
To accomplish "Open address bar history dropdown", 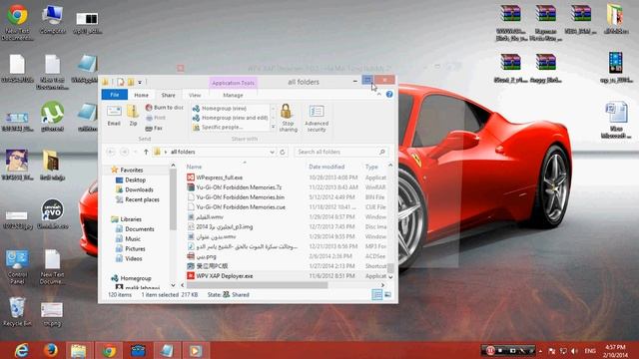I will [272, 152].
